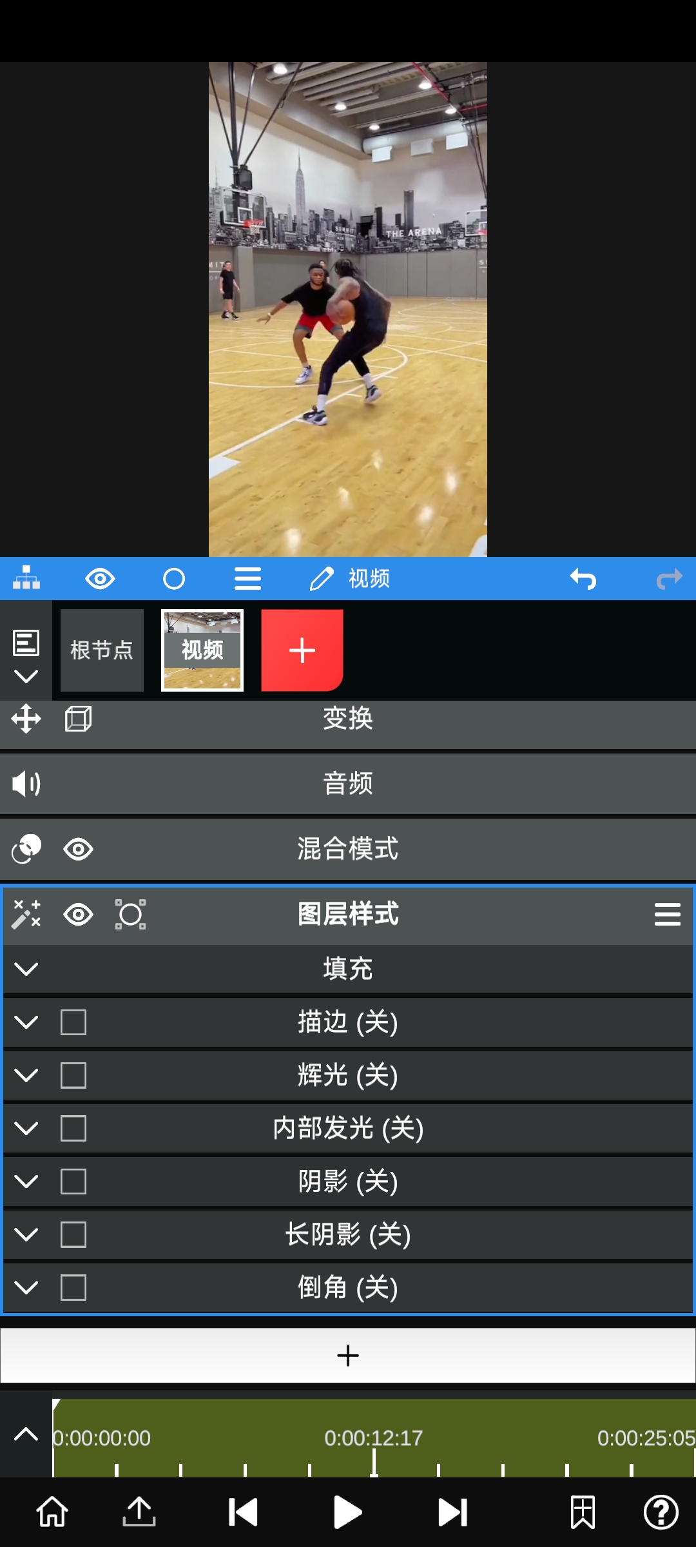
Task: Export the project with share icon
Action: point(139,1512)
